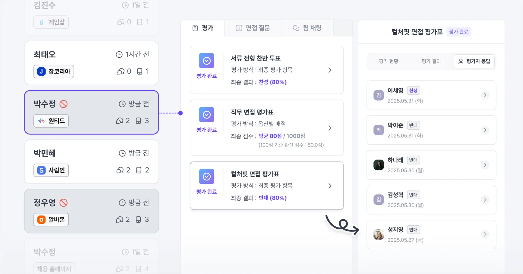Click the 평가 완료 badge next to the title
The height and width of the screenshot is (274, 523).
pyautogui.click(x=459, y=32)
